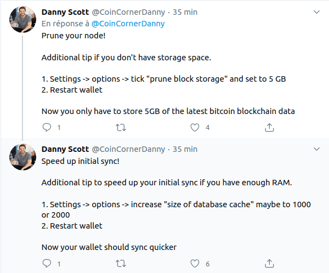Like the "Speed up initial sync!" tweet
This screenshot has width=329, height=273.
[195, 264]
